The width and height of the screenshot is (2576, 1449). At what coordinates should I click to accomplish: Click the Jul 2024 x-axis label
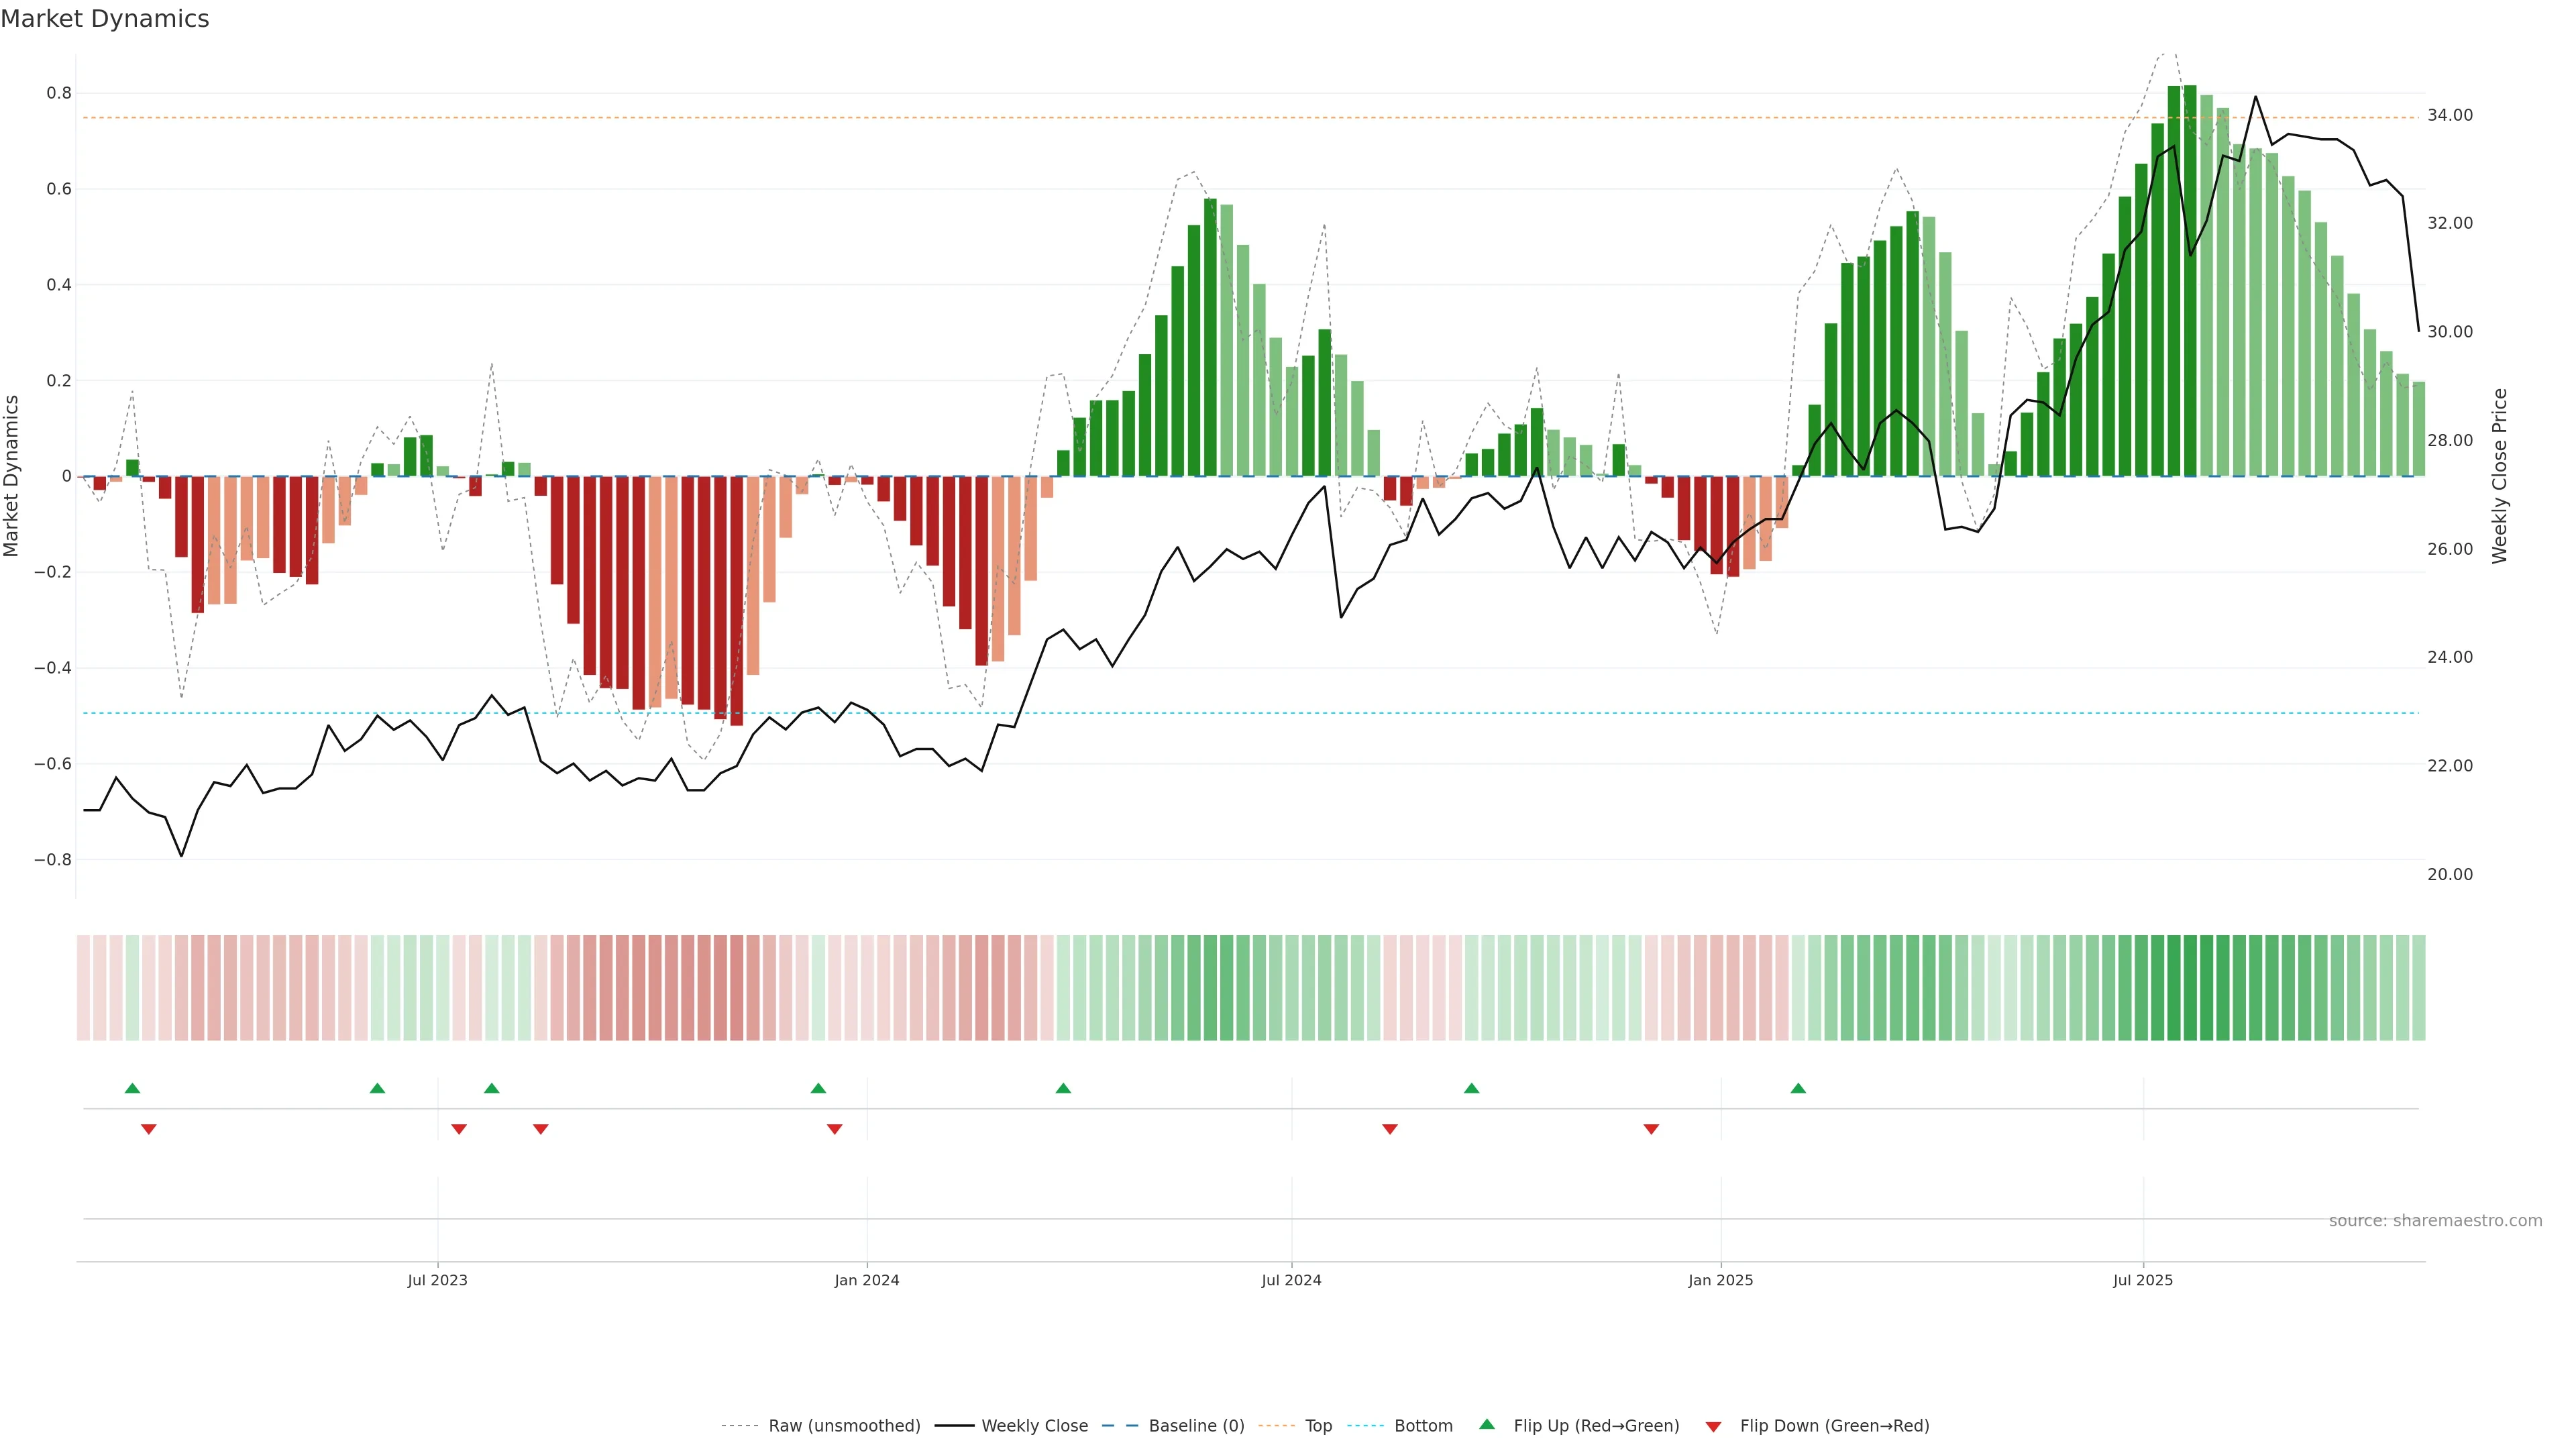1291,1280
